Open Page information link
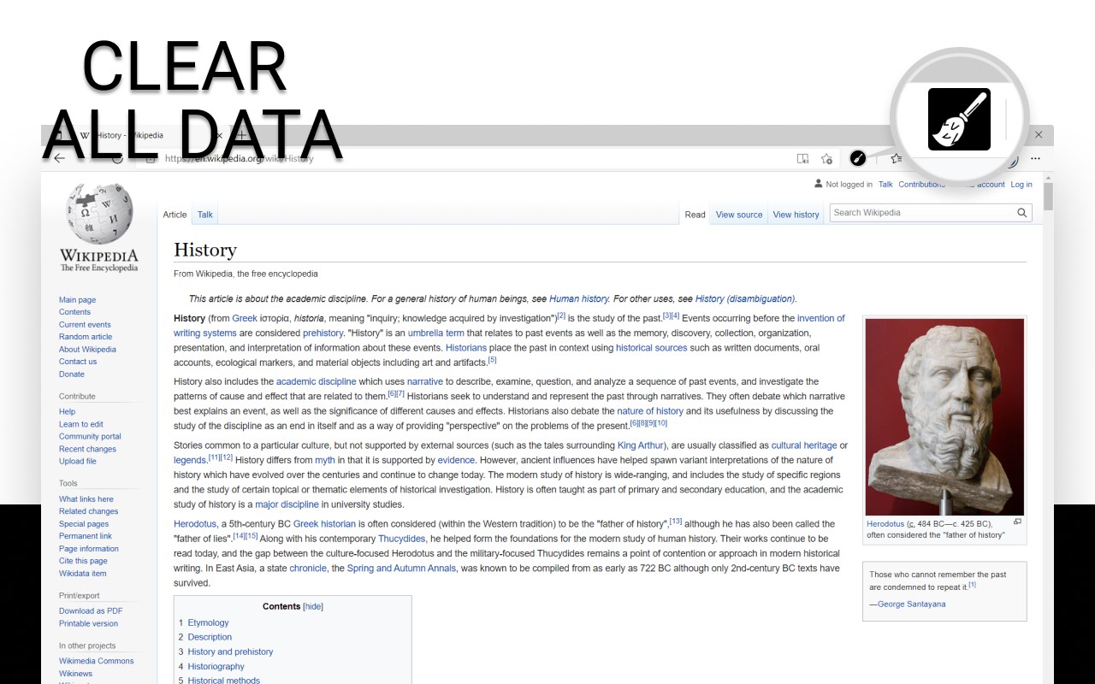Screen dimensions: 1095x684 tap(89, 549)
